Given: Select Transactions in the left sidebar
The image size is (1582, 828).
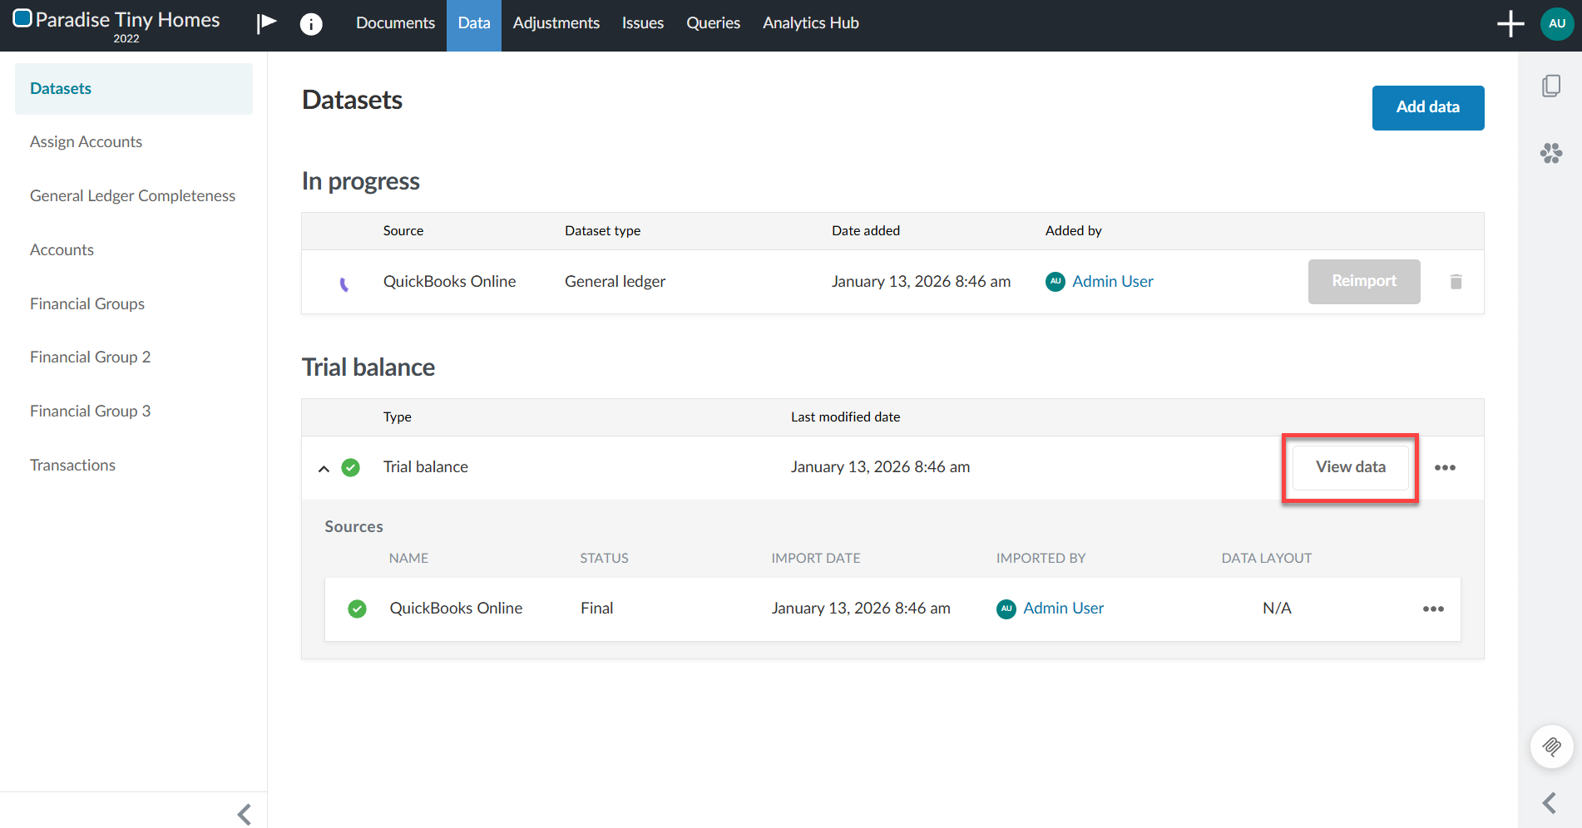Looking at the screenshot, I should [x=72, y=465].
